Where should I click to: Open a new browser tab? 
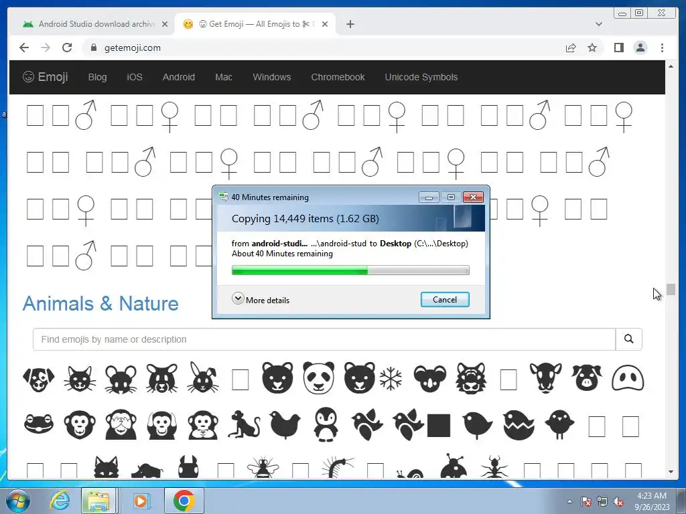tap(350, 24)
